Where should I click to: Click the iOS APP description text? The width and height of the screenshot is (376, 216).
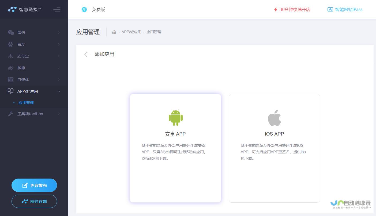click(x=273, y=152)
